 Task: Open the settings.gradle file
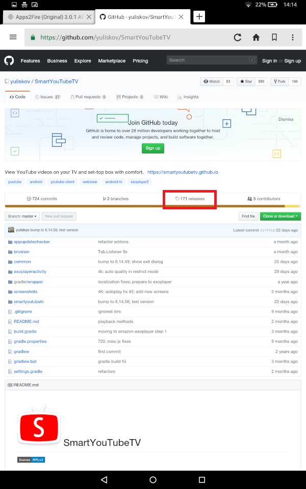click(28, 371)
